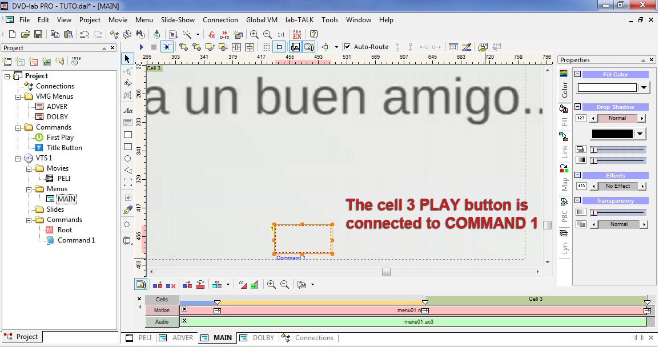This screenshot has height=347, width=659.
Task: Open Link tab icon in Properties
Action: (564, 136)
